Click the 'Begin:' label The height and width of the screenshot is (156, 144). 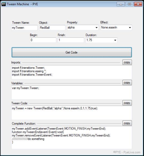[34, 35]
